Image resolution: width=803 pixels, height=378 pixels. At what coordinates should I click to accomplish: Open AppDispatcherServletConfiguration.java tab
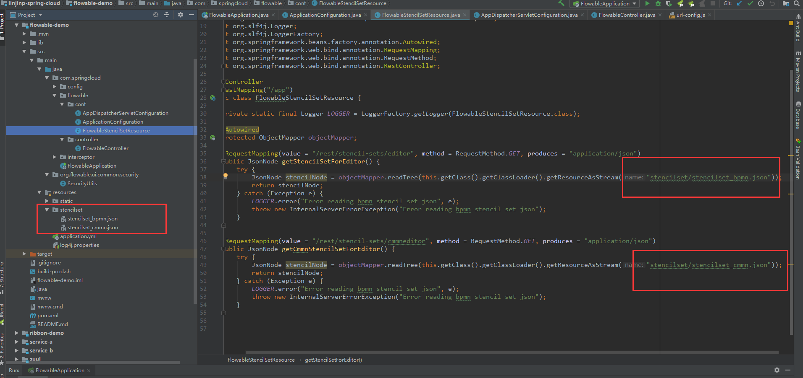(x=529, y=15)
